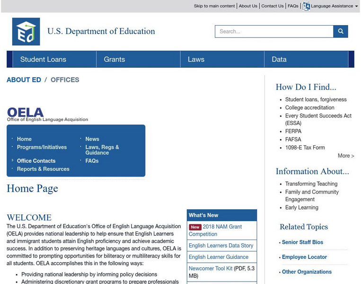Select News in OELA menu
This screenshot has width=361, height=284.
92,139
